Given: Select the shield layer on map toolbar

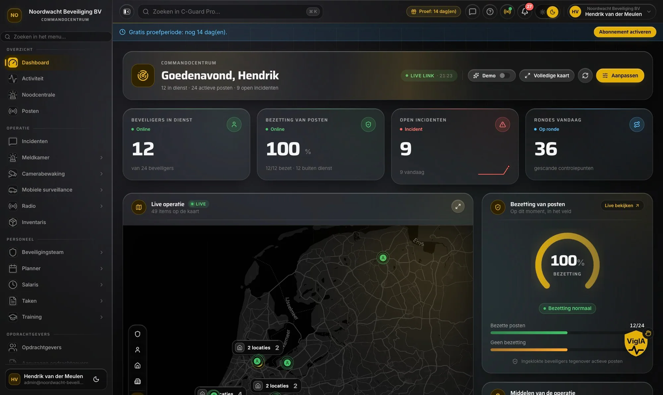Looking at the screenshot, I should pyautogui.click(x=138, y=334).
